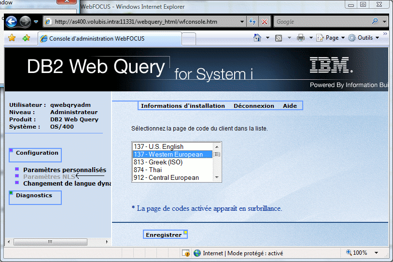Click the Diagnostics section button
The image size is (393, 262).
click(x=35, y=198)
